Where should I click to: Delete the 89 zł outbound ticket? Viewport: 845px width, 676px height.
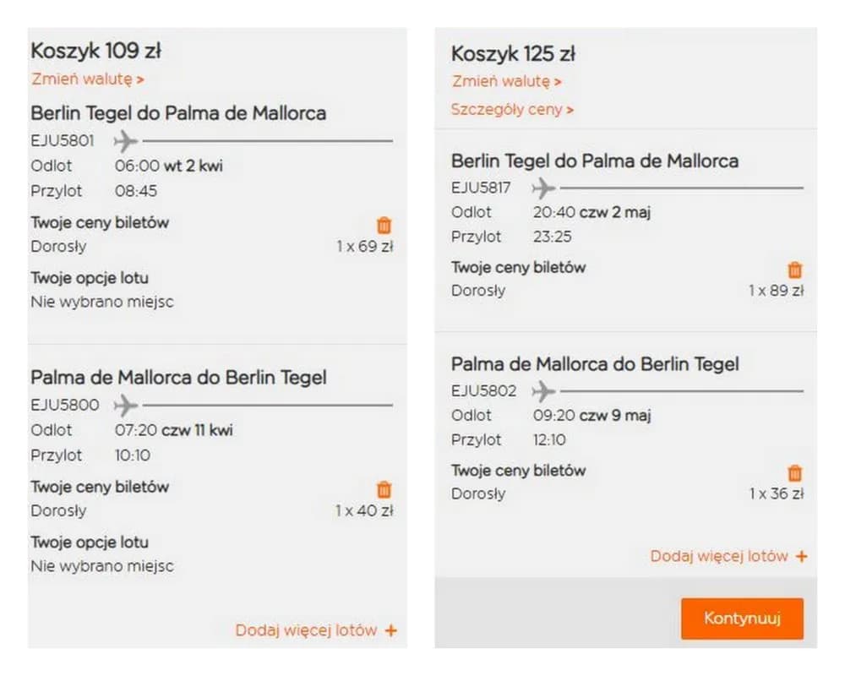point(794,270)
